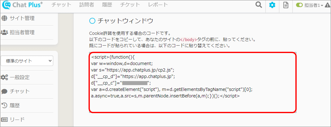Open settings via the gear icon
Viewport: 331px width, 127px height.
272,5
